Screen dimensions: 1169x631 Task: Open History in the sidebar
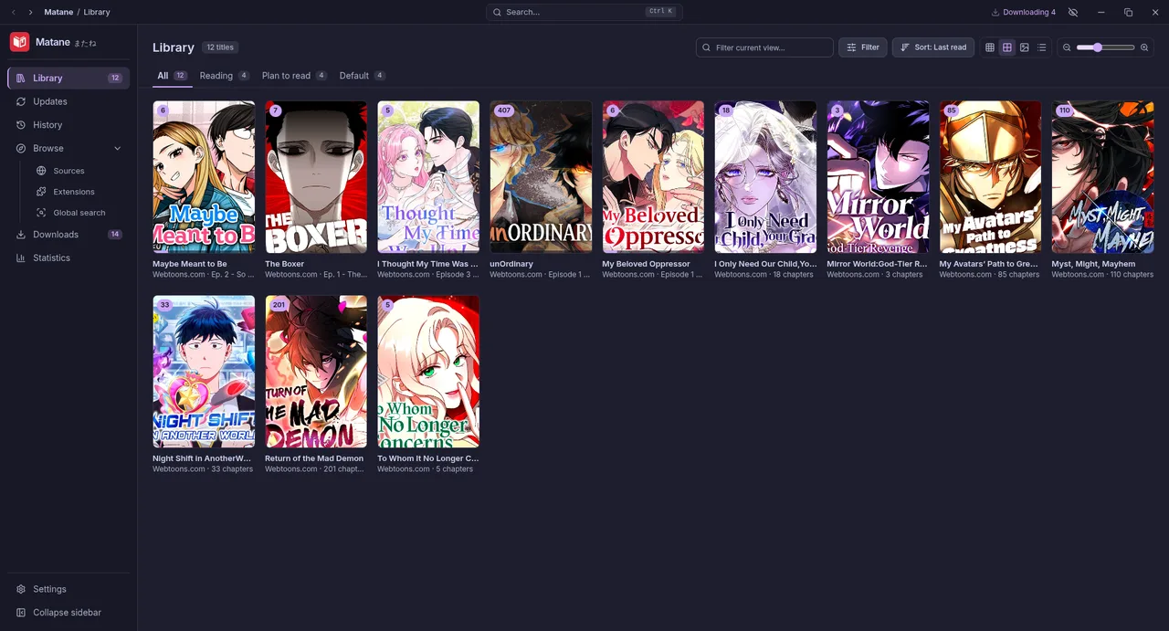tap(68, 125)
